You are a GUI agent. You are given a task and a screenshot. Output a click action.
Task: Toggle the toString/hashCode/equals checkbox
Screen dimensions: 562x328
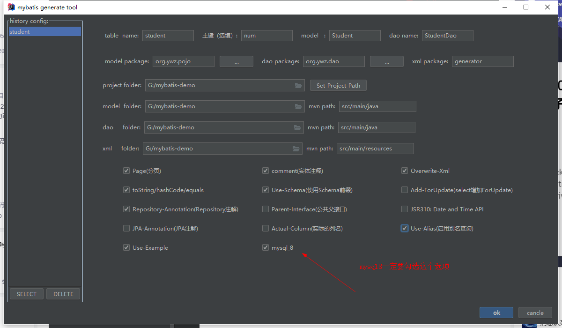click(x=126, y=190)
